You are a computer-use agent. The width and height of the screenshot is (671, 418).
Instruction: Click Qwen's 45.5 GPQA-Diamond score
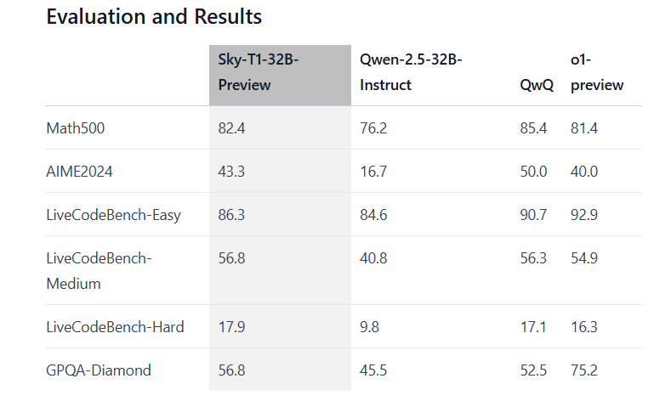(373, 370)
